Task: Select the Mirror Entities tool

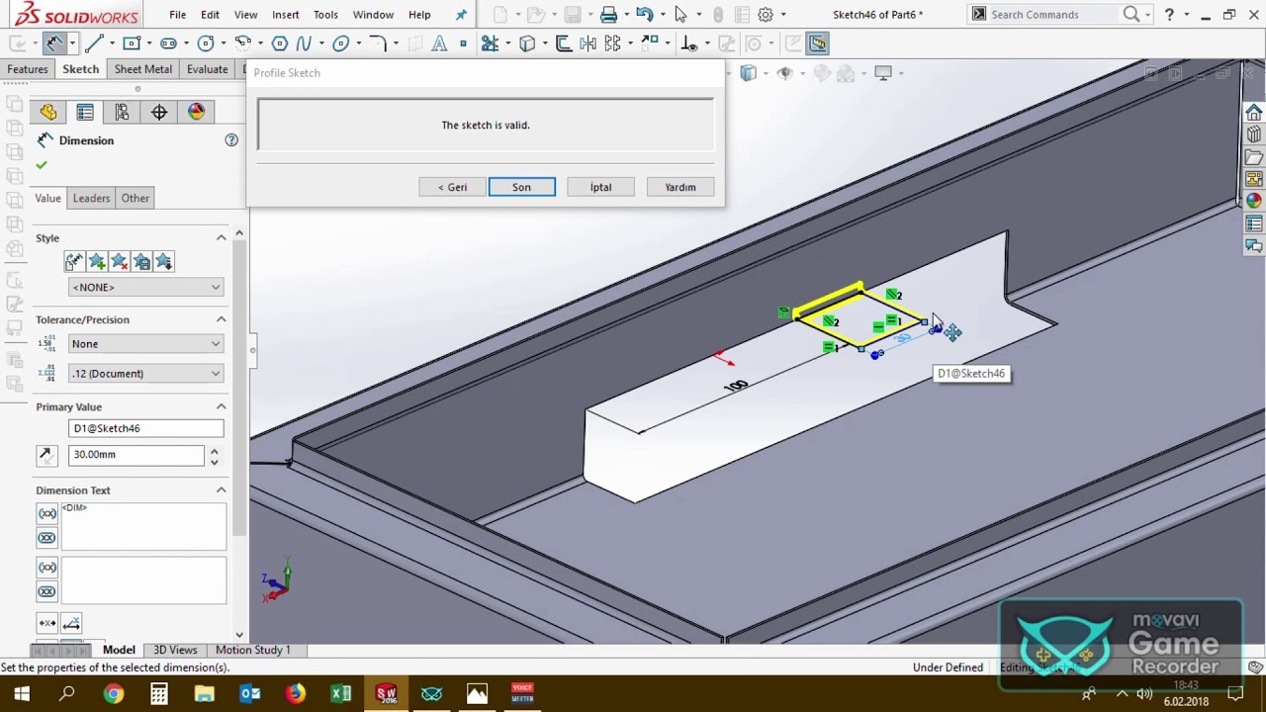Action: point(588,44)
